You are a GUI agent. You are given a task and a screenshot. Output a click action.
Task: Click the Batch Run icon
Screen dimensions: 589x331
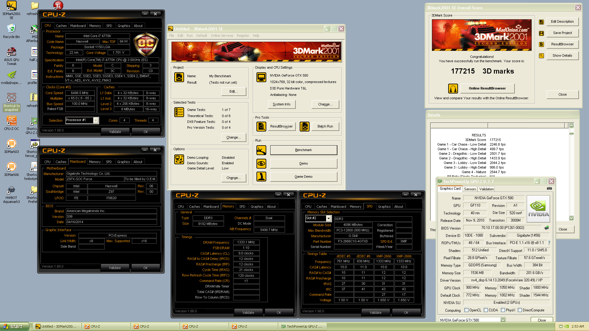(304, 126)
